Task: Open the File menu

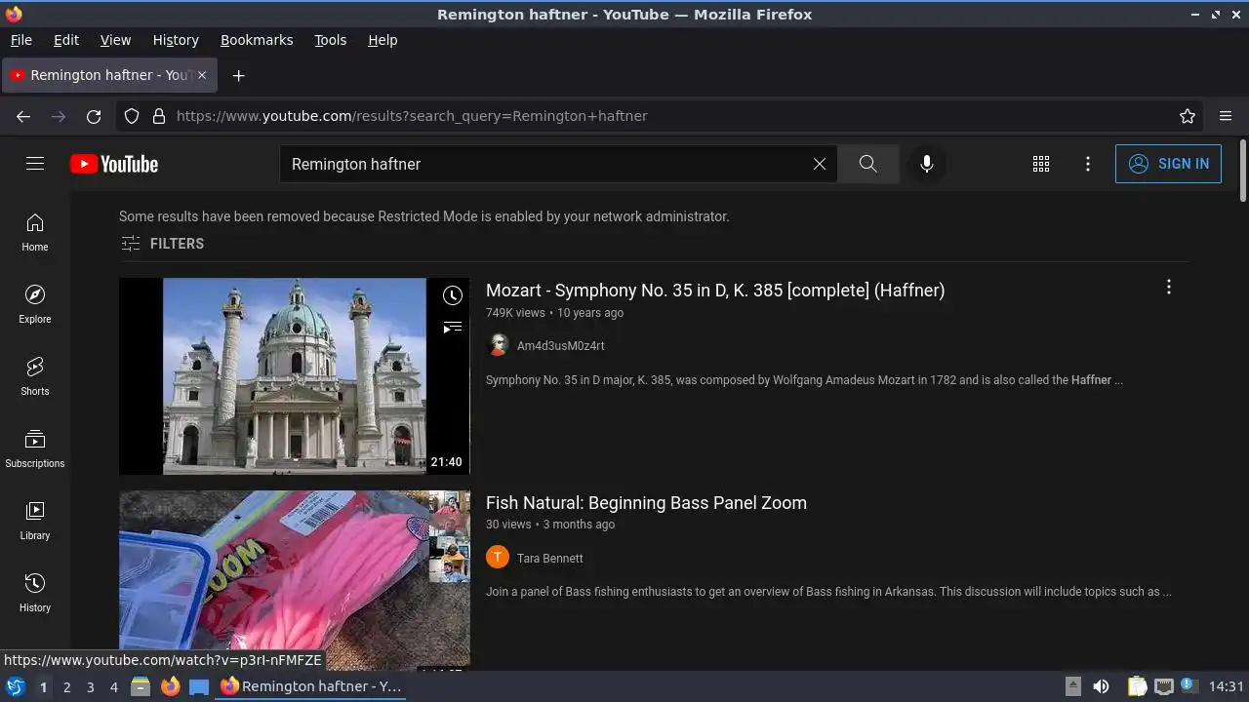Action: click(20, 40)
